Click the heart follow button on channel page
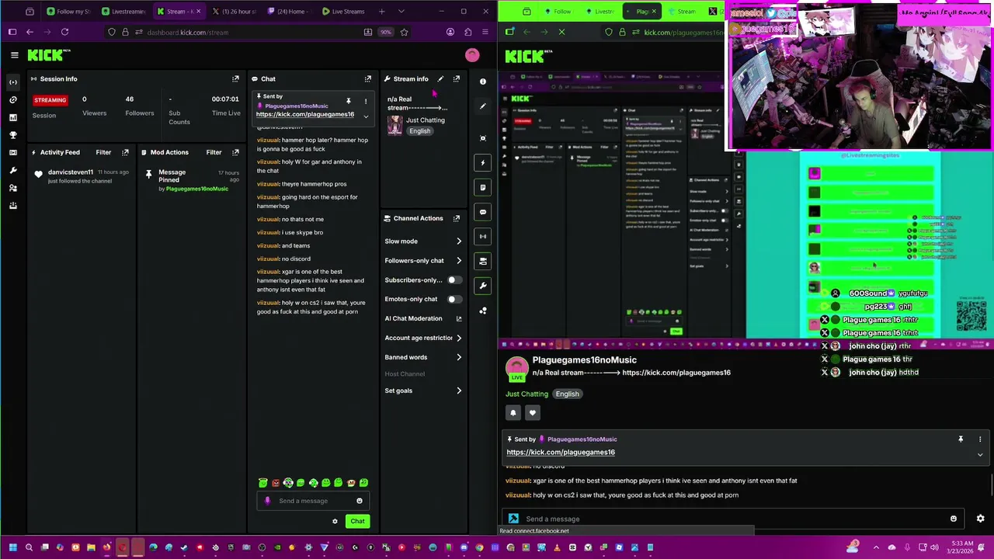Viewport: 994px width, 559px height. 532,413
